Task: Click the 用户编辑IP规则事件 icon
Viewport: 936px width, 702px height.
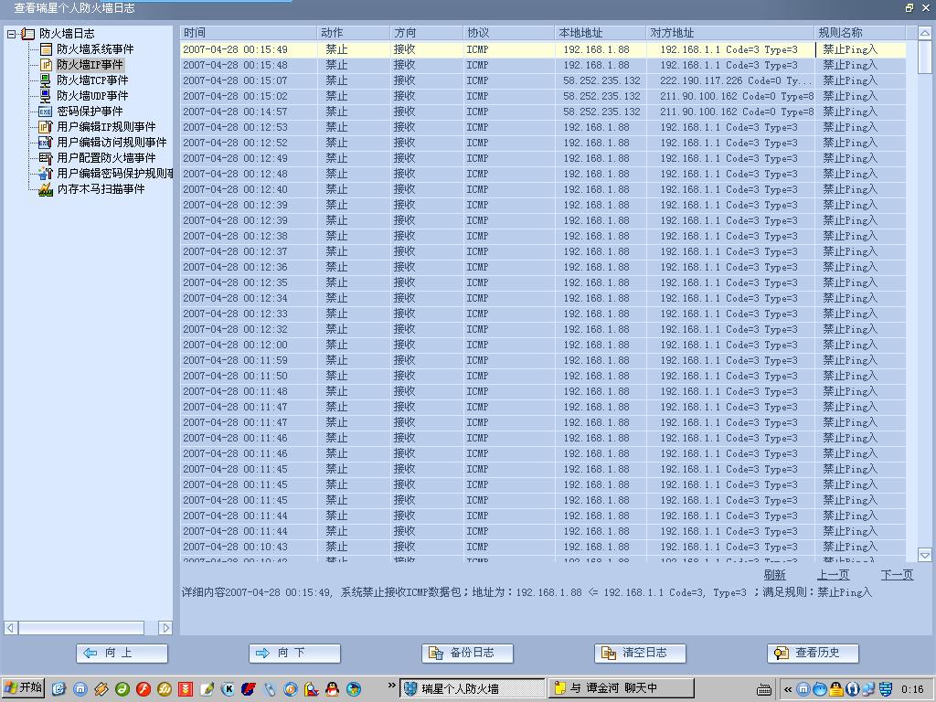Action: 46,127
